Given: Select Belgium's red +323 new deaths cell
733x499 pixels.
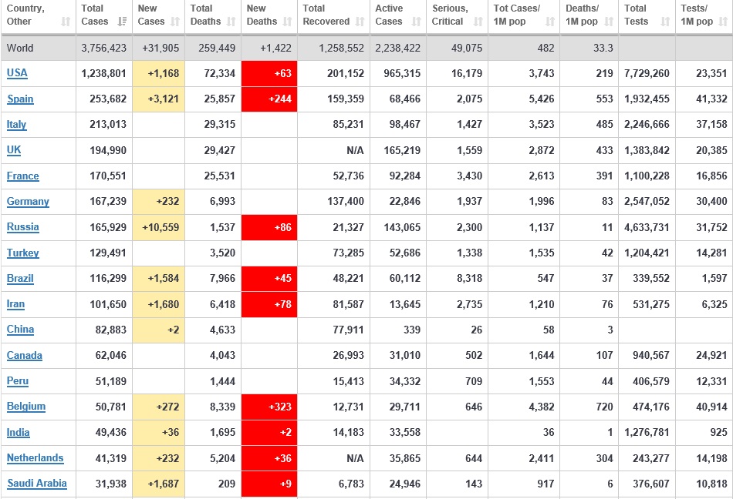Looking at the screenshot, I should [269, 407].
